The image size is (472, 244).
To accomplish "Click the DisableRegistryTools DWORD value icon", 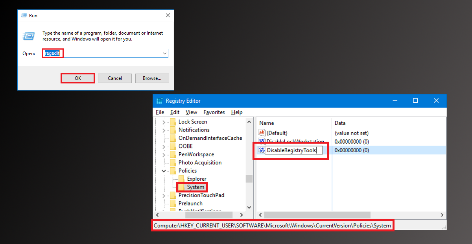I will 262,150.
